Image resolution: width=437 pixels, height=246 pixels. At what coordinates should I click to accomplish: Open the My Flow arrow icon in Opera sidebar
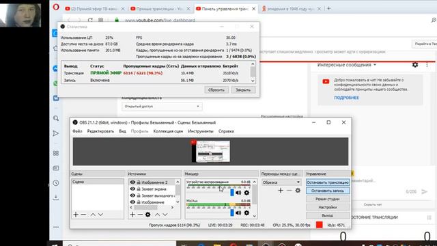56,133
